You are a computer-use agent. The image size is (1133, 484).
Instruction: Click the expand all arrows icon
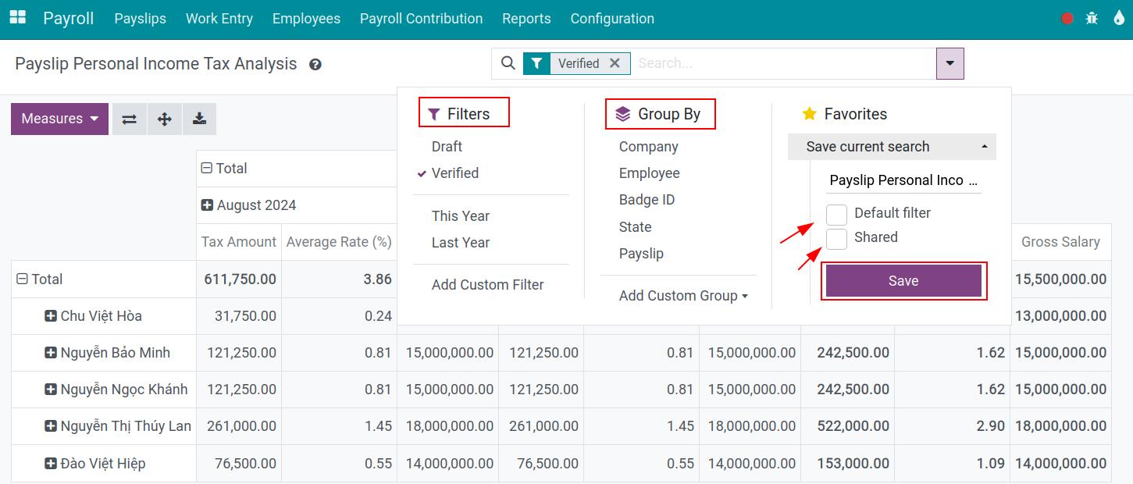coord(164,119)
